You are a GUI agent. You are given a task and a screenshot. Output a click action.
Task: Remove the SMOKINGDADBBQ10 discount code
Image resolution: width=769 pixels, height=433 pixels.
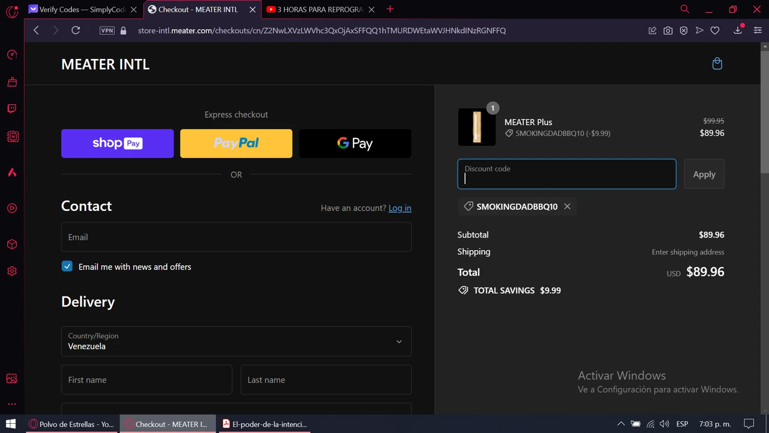[x=567, y=206]
